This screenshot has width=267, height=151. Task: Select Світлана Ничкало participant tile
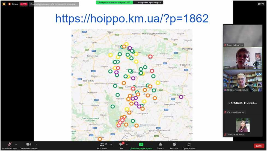coord(243,103)
